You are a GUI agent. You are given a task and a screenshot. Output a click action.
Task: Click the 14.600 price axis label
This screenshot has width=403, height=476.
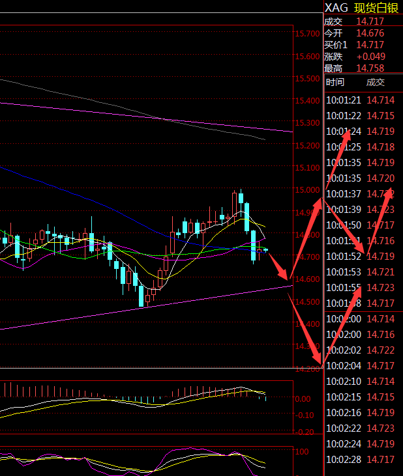(307, 279)
